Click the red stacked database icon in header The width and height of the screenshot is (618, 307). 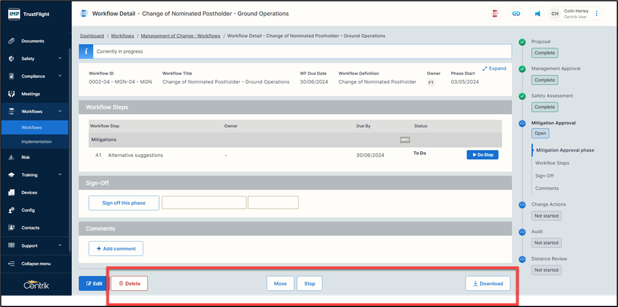coord(495,14)
